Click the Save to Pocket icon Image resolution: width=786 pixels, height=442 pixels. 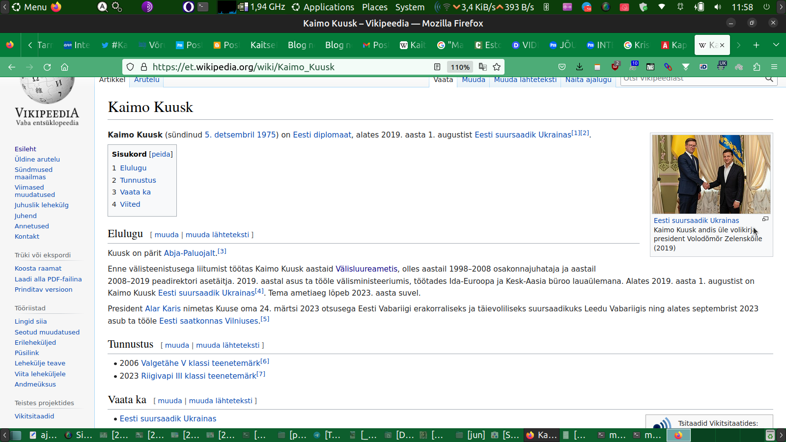pyautogui.click(x=562, y=67)
